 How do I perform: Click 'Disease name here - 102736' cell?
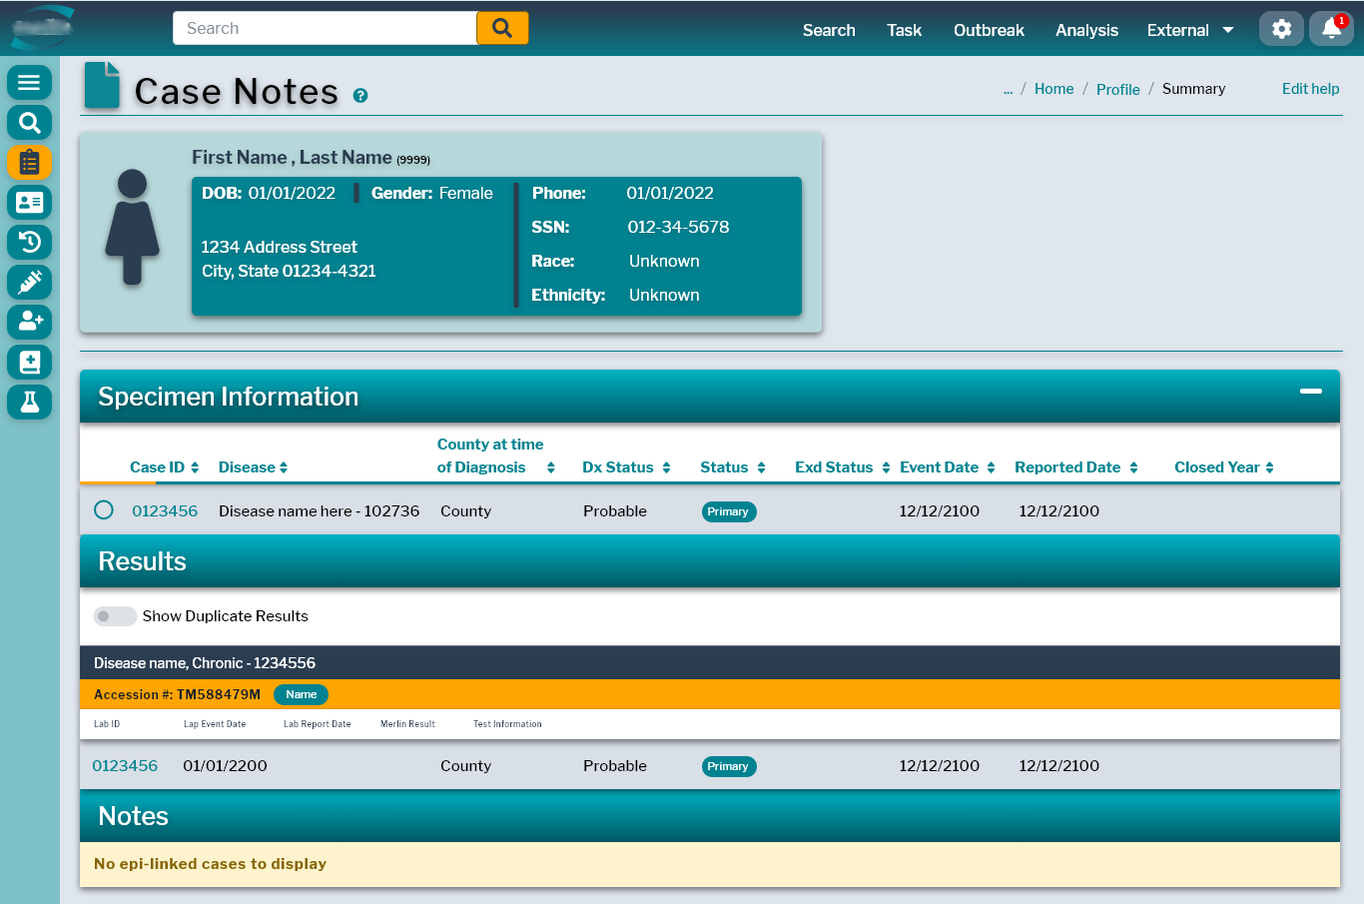coord(319,510)
